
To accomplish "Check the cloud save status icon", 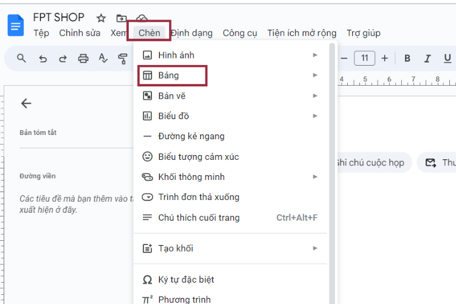I will pos(142,18).
